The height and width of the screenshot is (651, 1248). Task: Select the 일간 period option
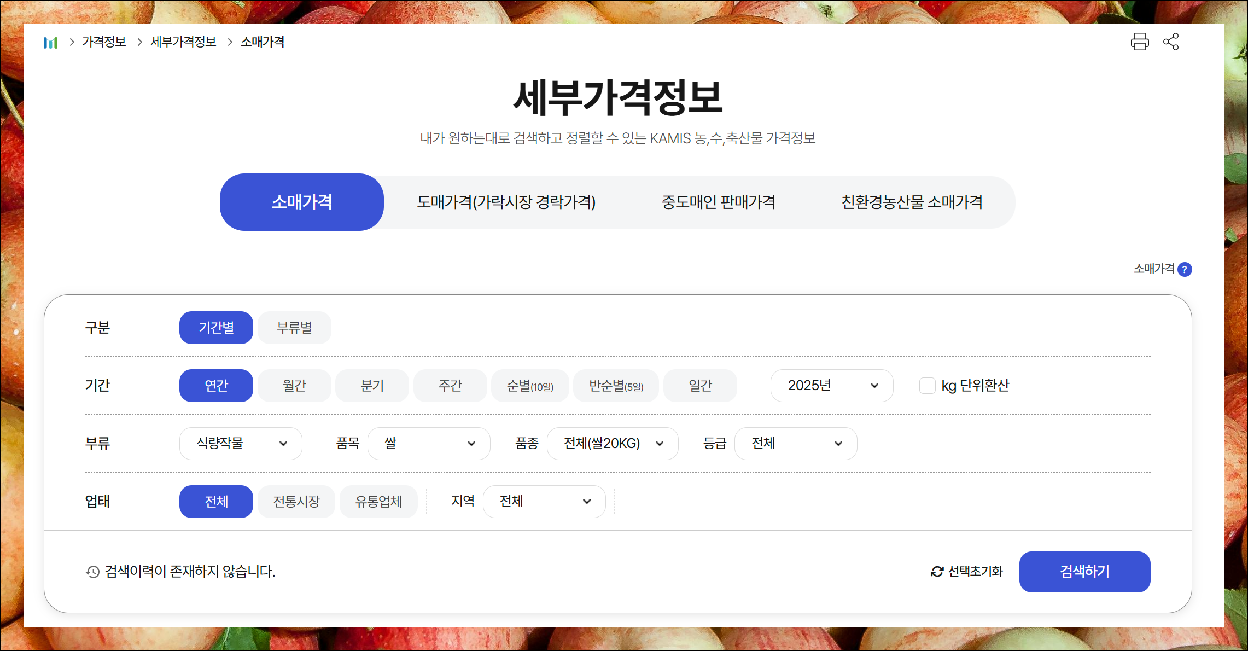(x=700, y=386)
